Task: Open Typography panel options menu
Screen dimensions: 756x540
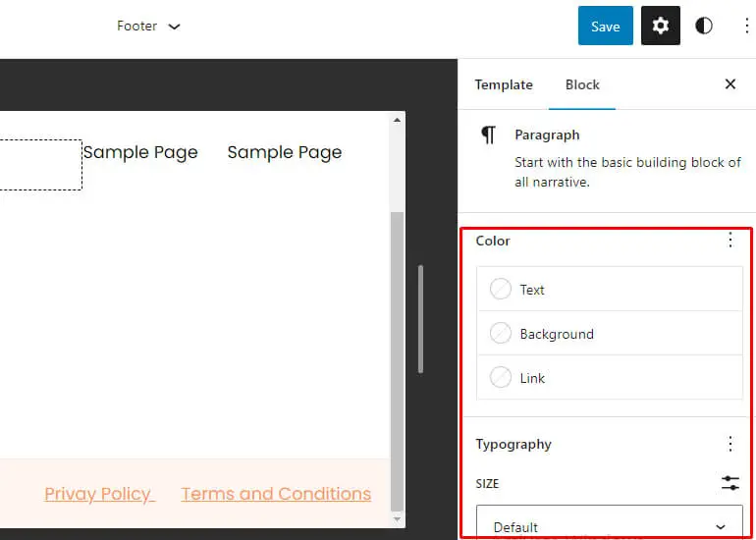Action: tap(729, 444)
